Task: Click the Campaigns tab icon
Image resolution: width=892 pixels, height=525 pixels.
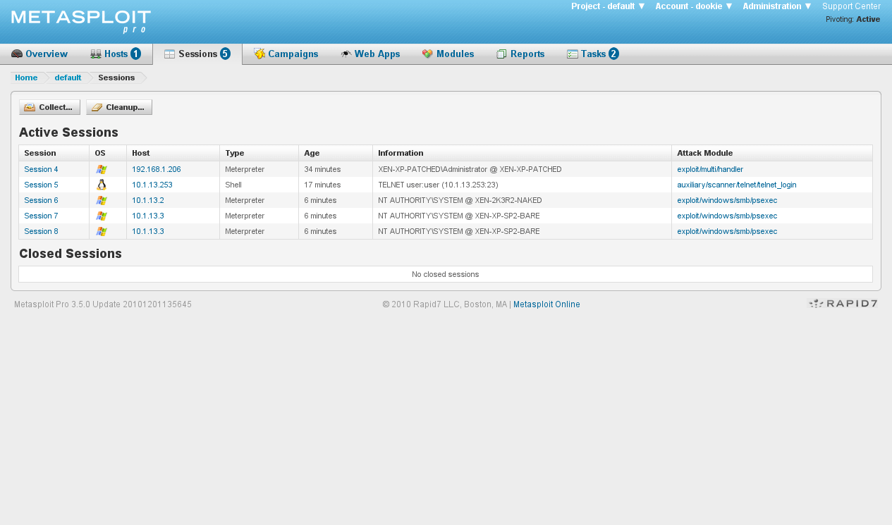Action: pos(259,54)
